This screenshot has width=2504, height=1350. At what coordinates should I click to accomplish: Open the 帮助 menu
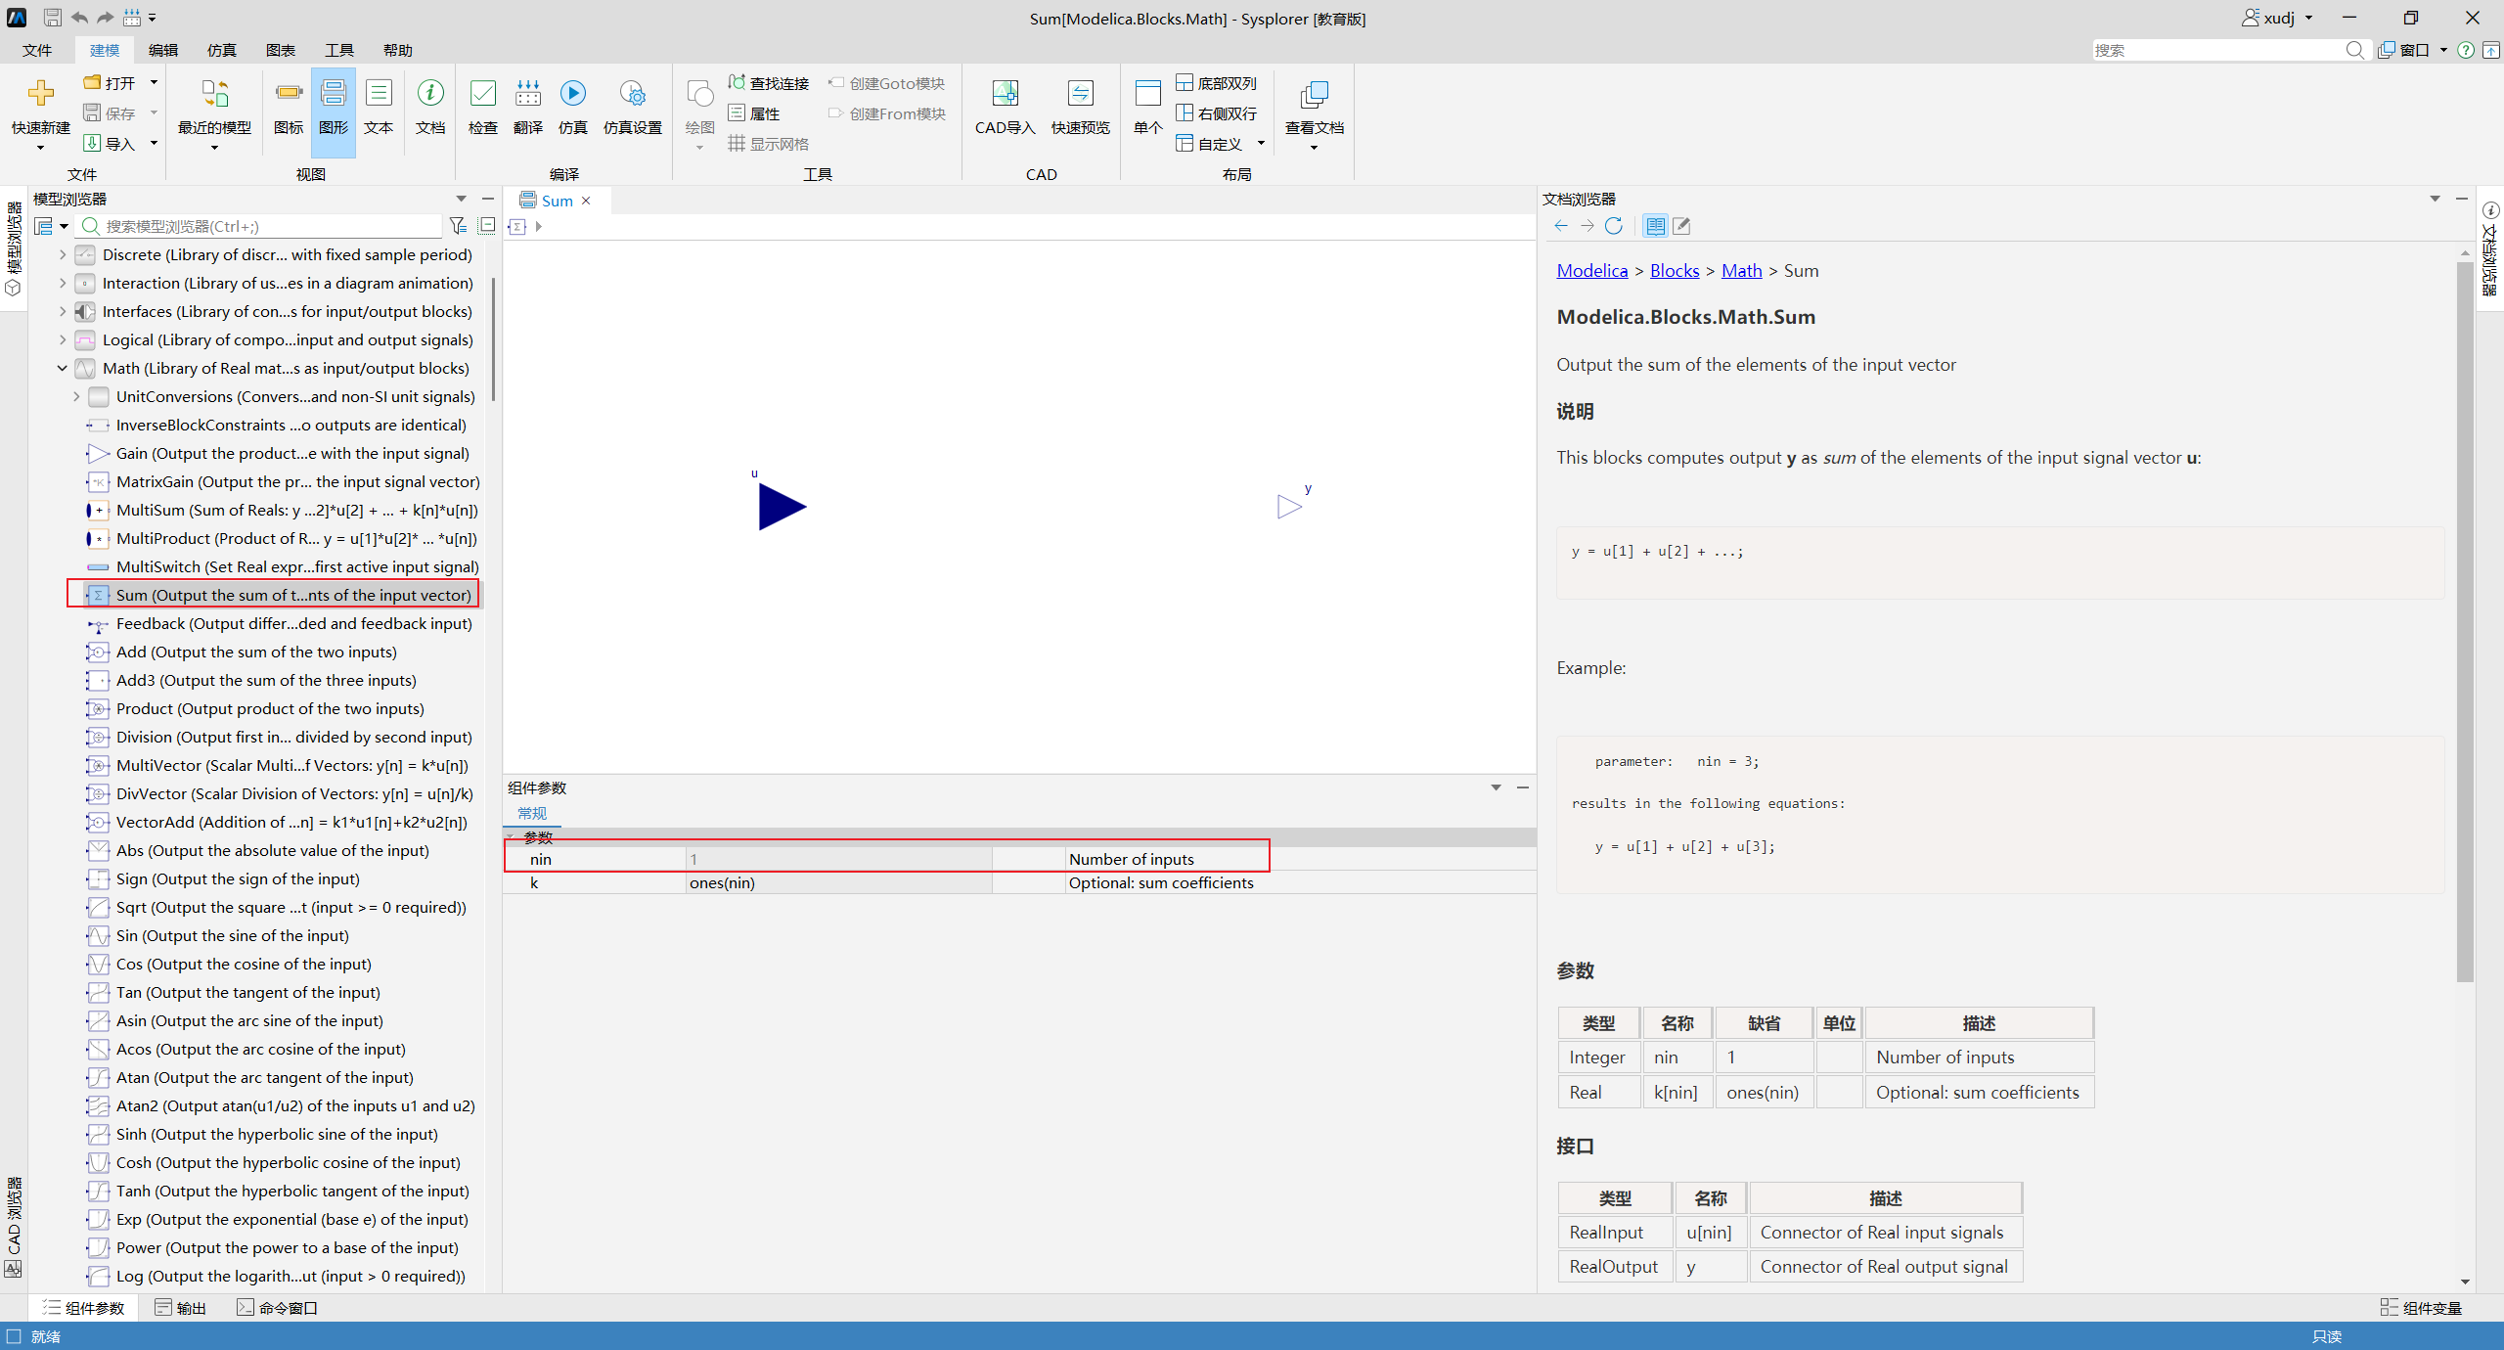click(398, 50)
